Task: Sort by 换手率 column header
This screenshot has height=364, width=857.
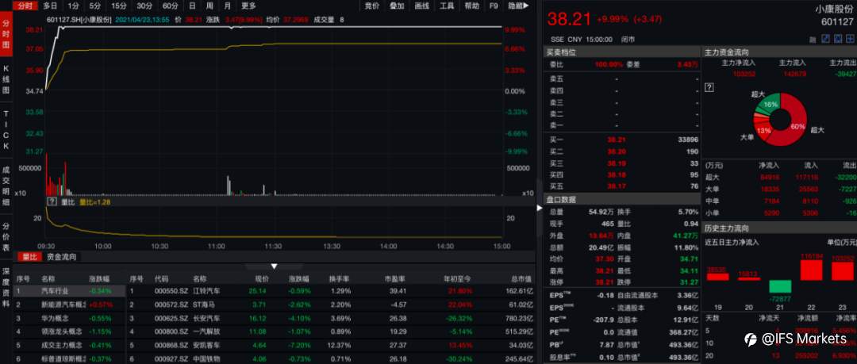Action: tap(340, 278)
